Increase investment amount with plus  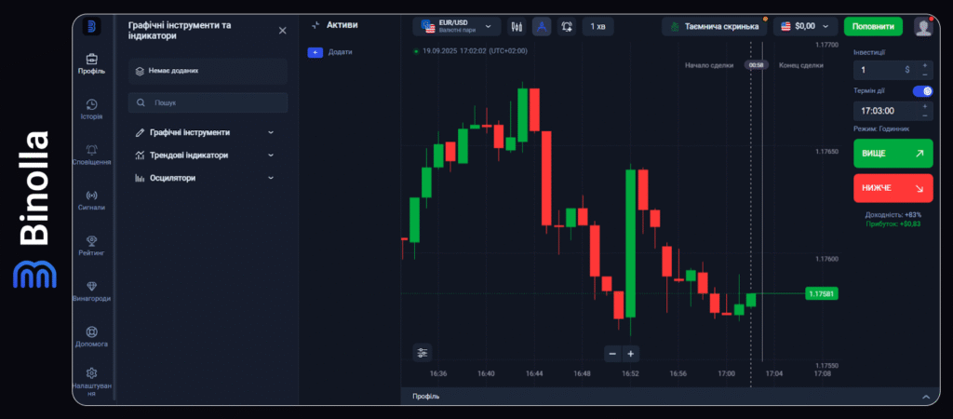924,65
